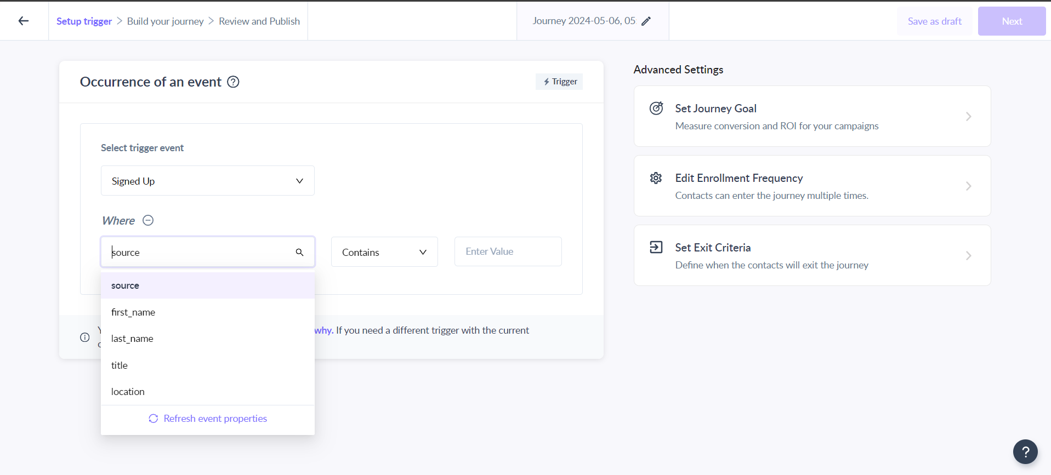This screenshot has width=1051, height=475.
Task: Go to the Review and Publish step
Action: 259,21
